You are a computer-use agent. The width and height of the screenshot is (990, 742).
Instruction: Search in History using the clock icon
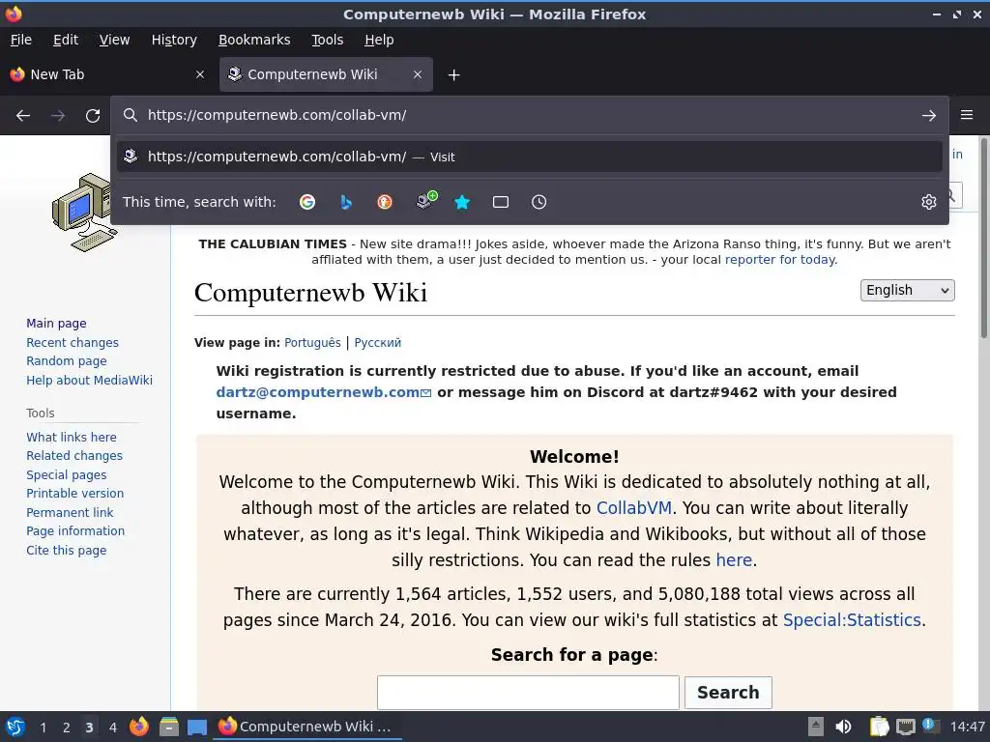click(539, 202)
